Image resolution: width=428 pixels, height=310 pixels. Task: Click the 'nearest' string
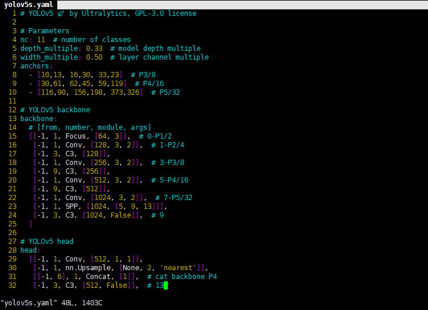coord(178,268)
